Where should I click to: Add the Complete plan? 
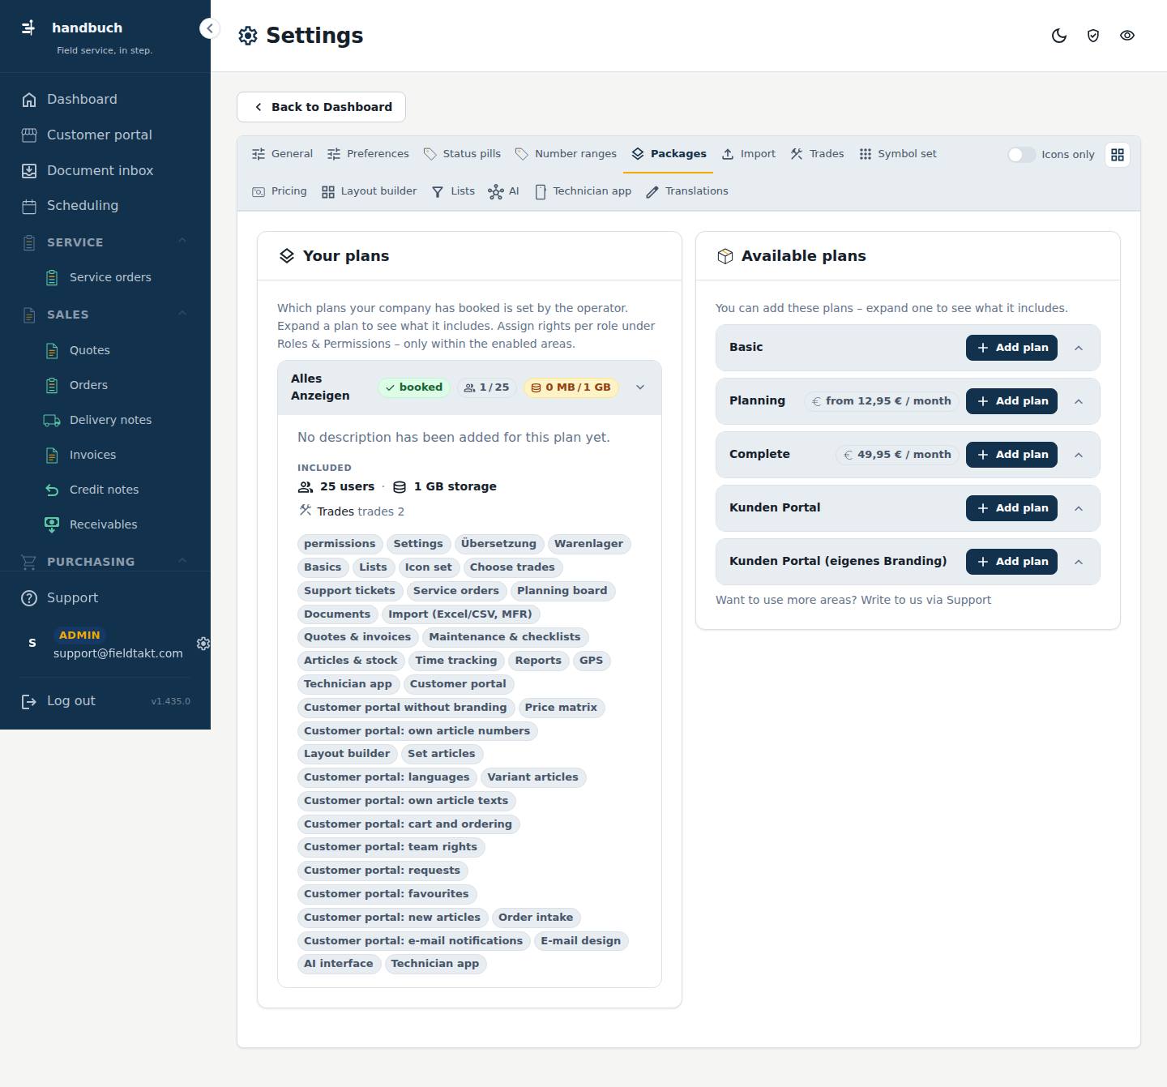1011,455
